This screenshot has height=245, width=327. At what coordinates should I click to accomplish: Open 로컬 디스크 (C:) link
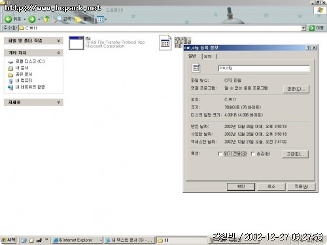click(x=30, y=61)
